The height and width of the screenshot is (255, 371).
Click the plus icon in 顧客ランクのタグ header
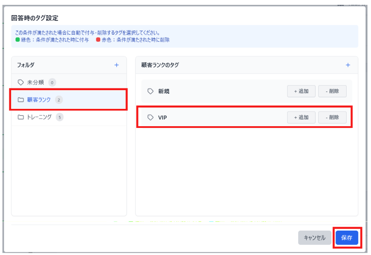tap(348, 65)
